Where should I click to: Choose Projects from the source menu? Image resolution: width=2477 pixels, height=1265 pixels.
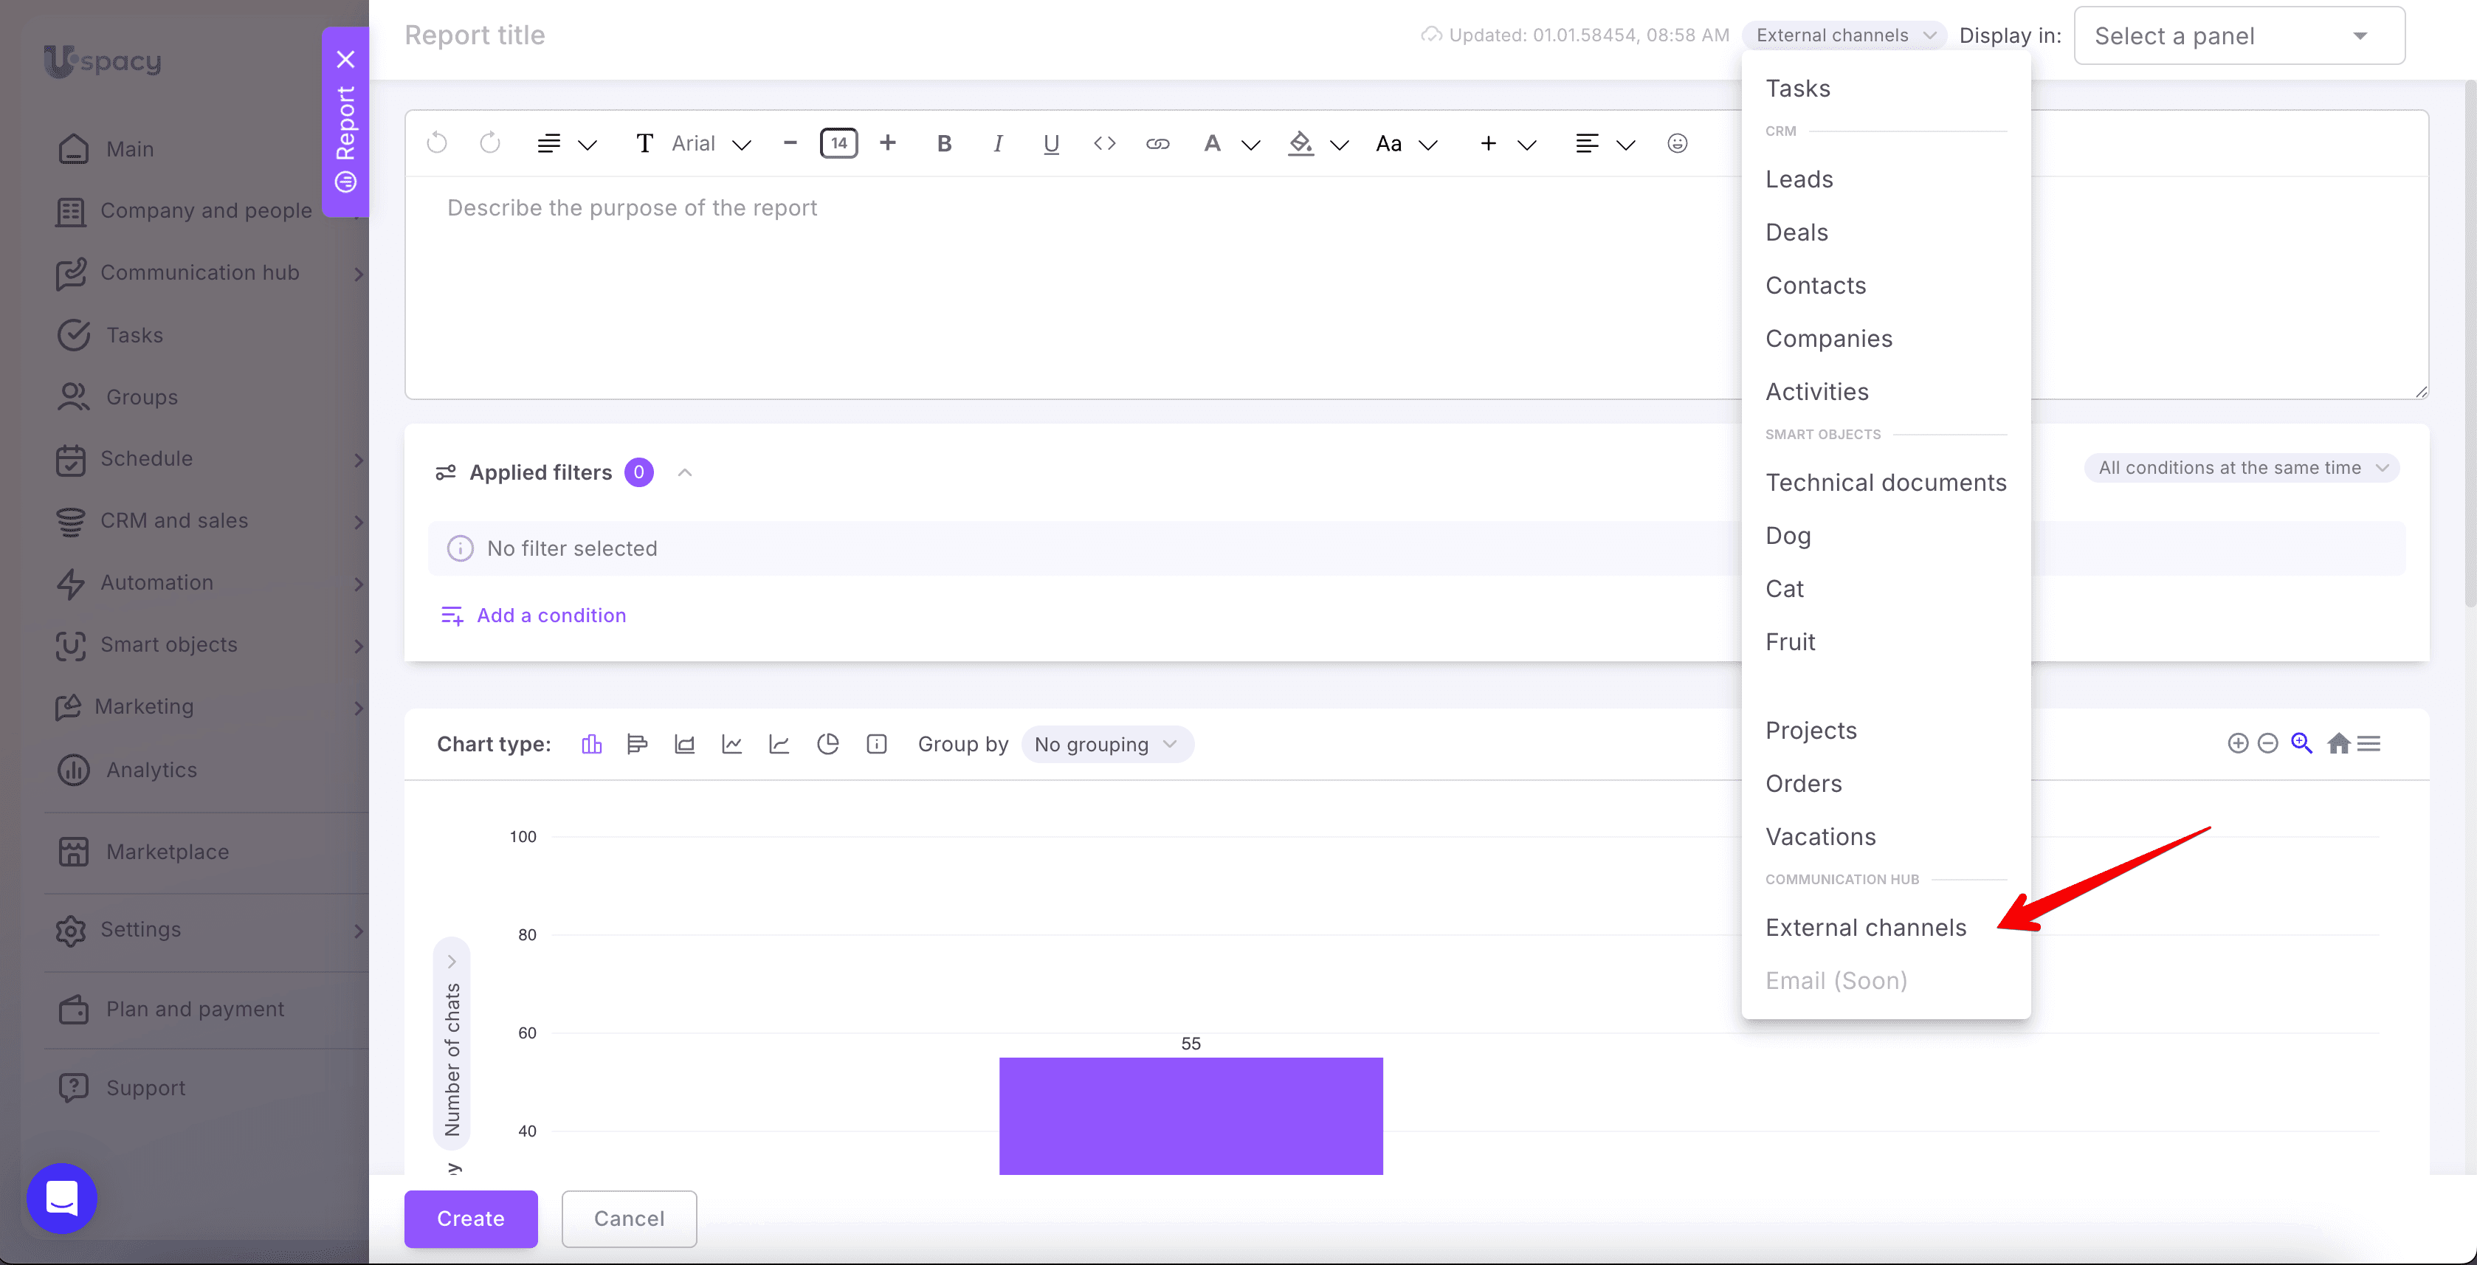1886,731
